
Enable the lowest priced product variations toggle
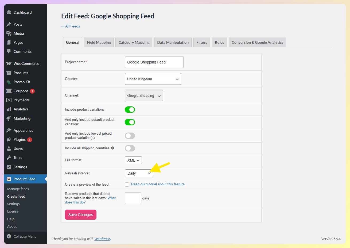(130, 136)
